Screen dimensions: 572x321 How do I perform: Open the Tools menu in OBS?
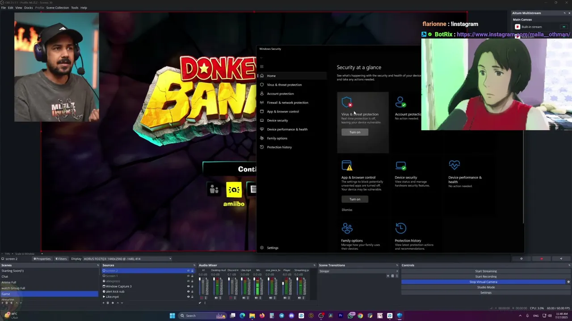[75, 8]
